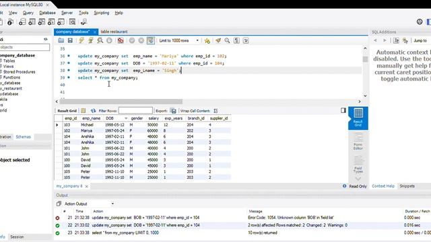Switch to Session tab
The height and width of the screenshot is (242, 431).
coord(17,237)
